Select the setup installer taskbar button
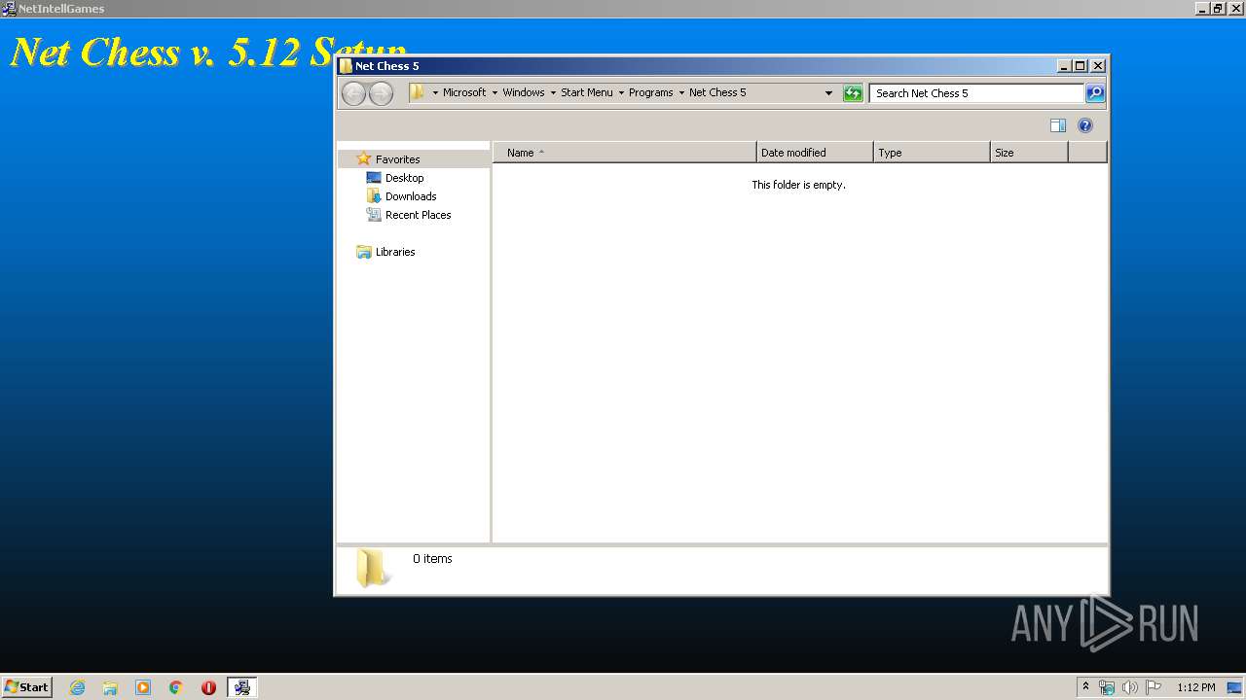 point(241,687)
